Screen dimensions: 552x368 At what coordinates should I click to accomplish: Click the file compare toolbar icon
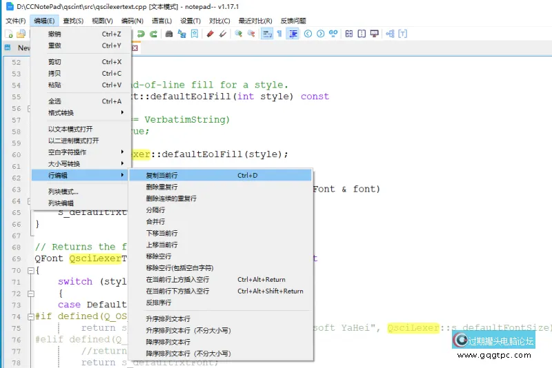pos(349,34)
